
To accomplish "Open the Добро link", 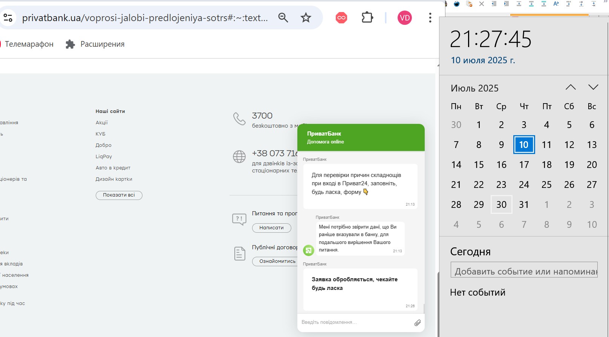I will click(104, 145).
